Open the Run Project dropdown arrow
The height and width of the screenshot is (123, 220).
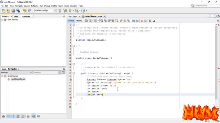(x=73, y=11)
